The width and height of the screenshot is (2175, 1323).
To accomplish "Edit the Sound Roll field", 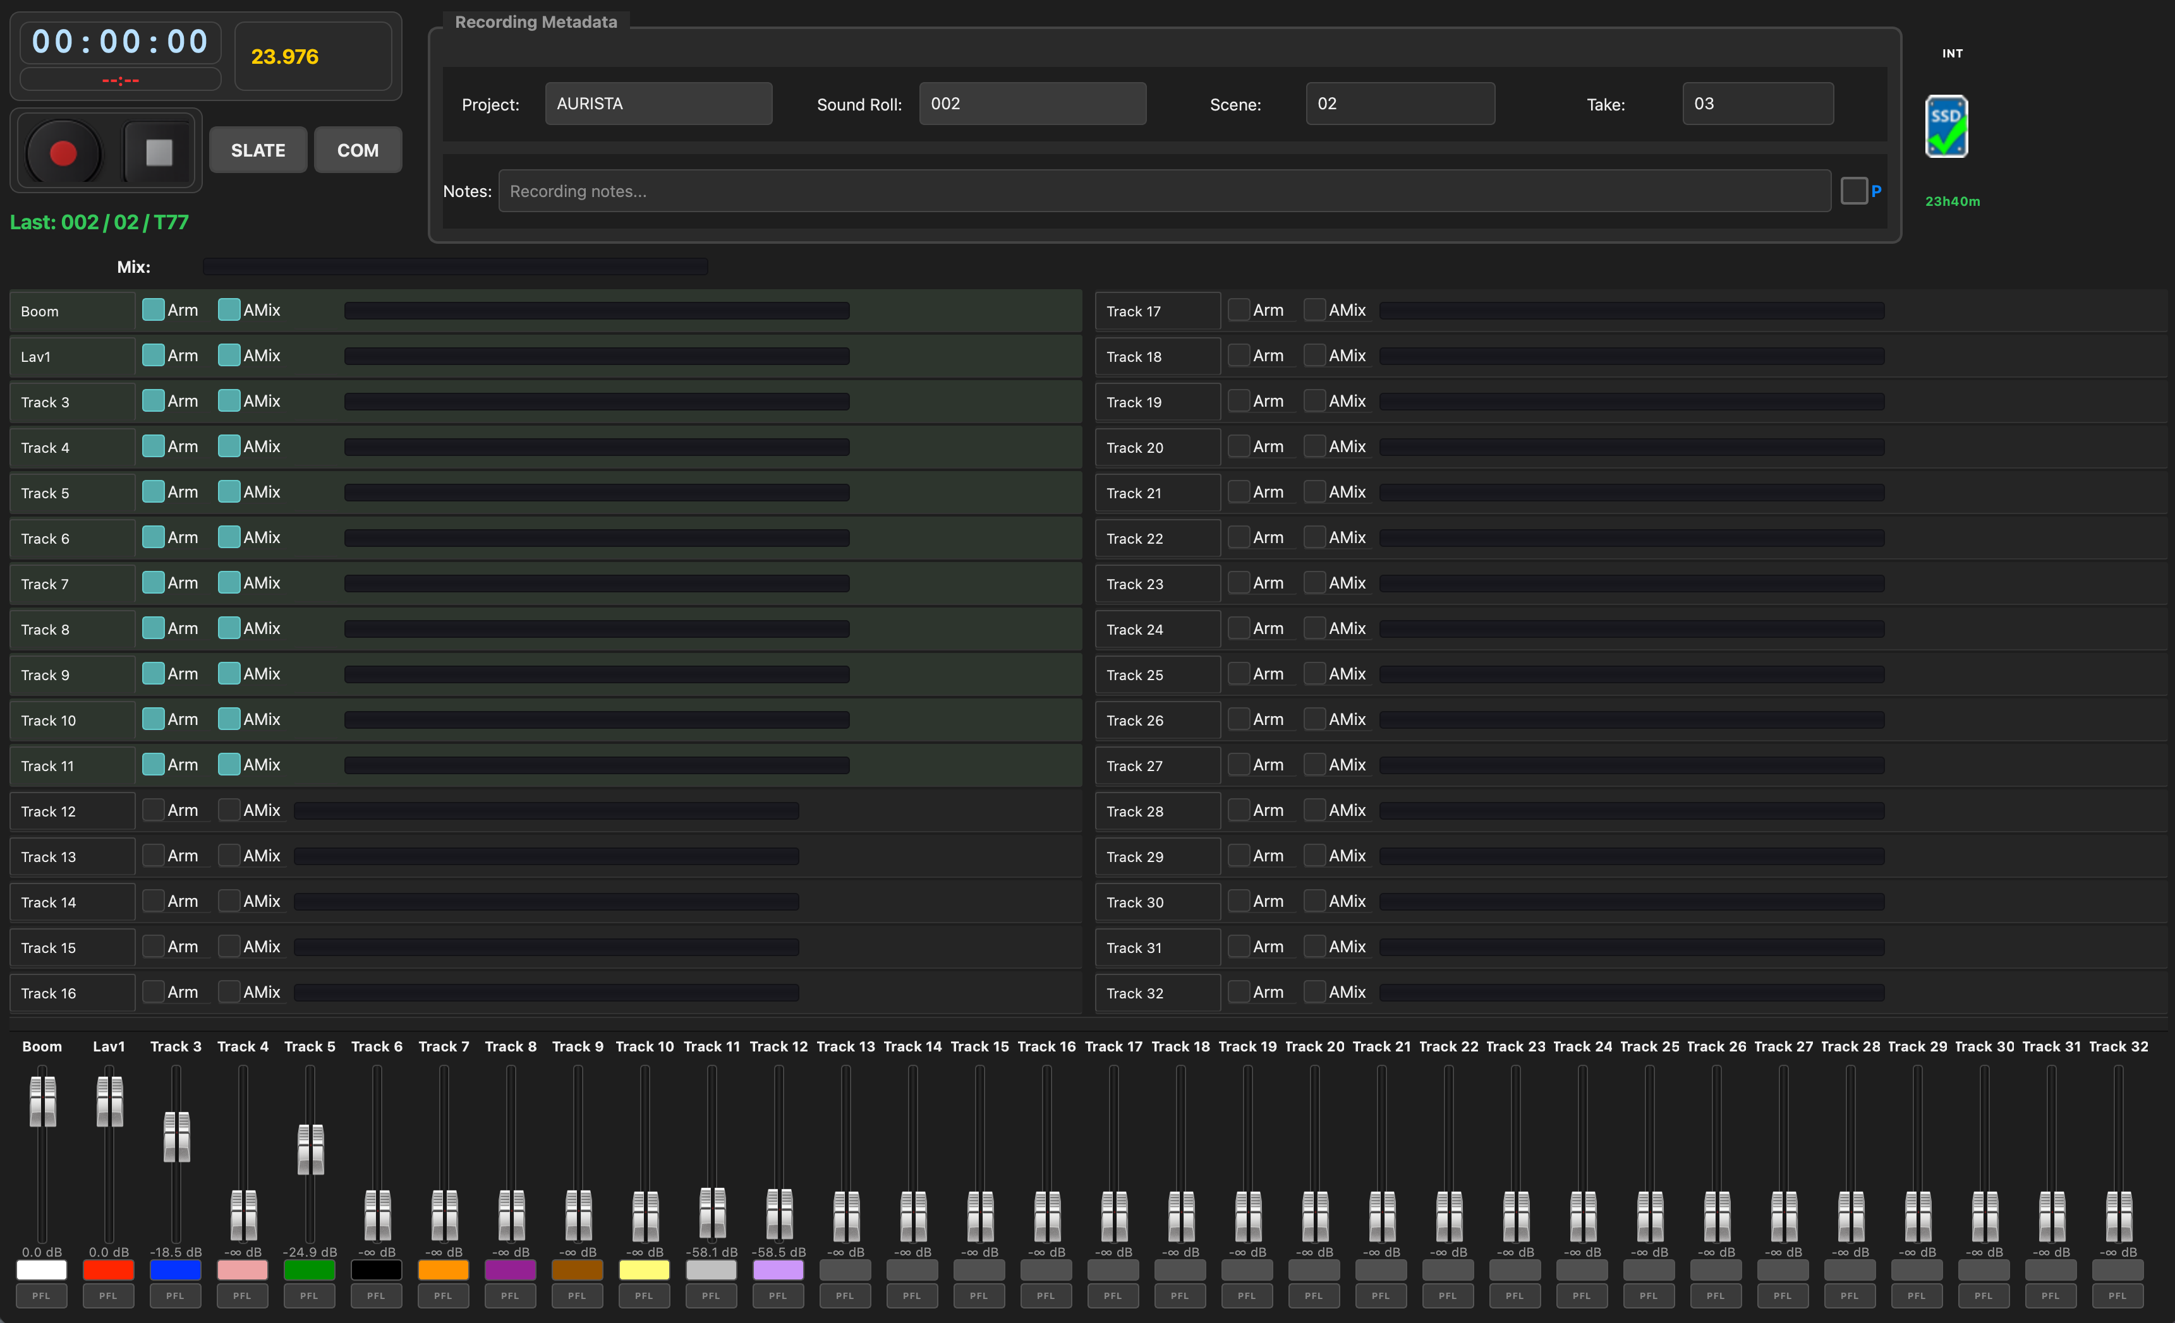I will (1032, 103).
